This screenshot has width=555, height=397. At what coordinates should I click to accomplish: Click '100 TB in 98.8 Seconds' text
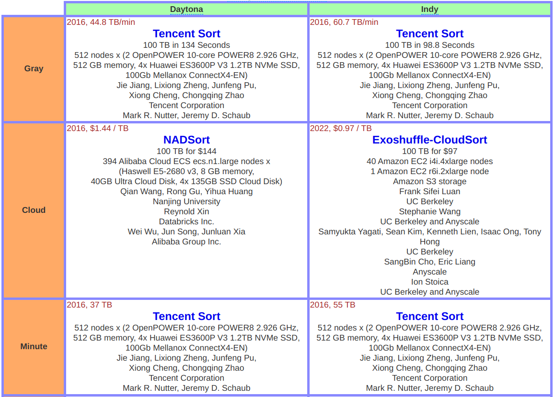[429, 45]
